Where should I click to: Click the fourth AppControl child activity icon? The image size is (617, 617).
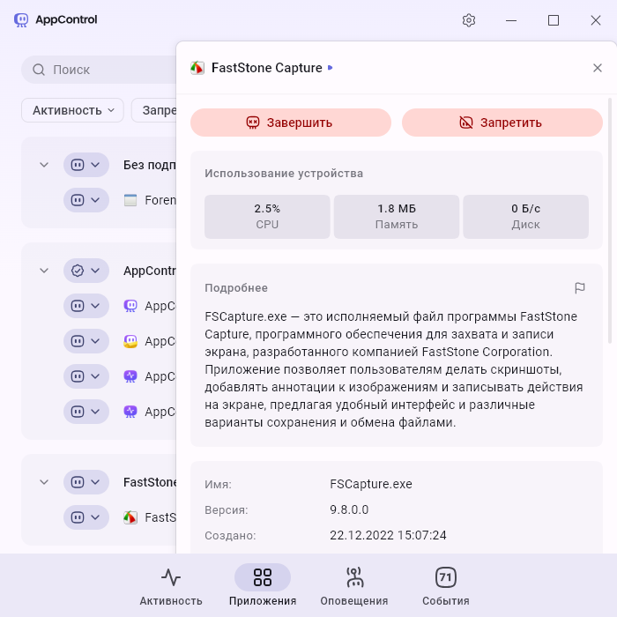coord(130,412)
